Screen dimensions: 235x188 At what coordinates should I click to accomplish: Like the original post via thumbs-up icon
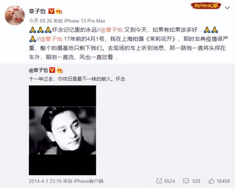coord(211,181)
